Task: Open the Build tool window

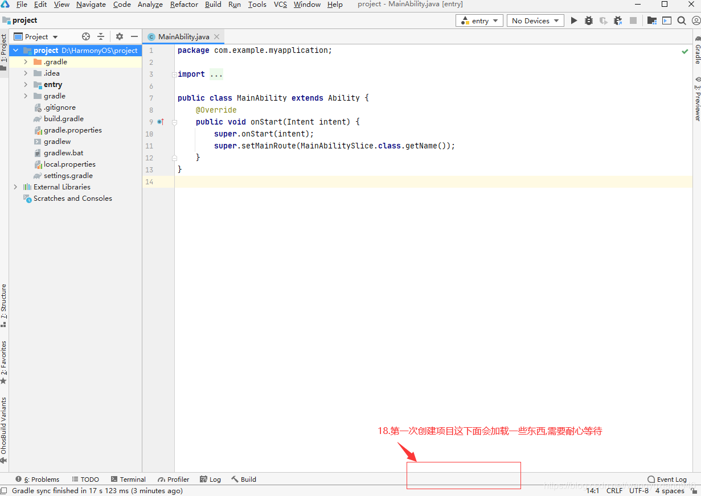Action: pos(244,480)
